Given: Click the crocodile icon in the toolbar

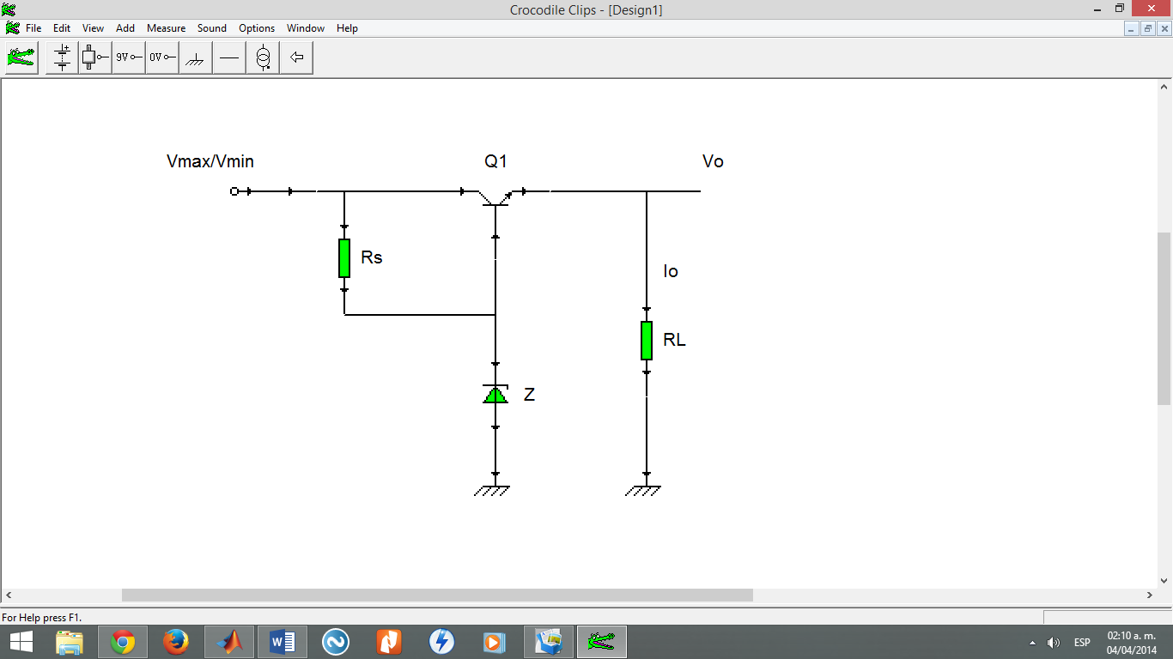Looking at the screenshot, I should pyautogui.click(x=21, y=57).
